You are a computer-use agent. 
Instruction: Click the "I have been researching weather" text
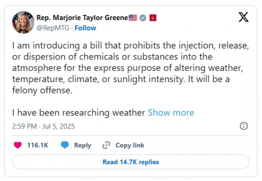[x=79, y=113]
